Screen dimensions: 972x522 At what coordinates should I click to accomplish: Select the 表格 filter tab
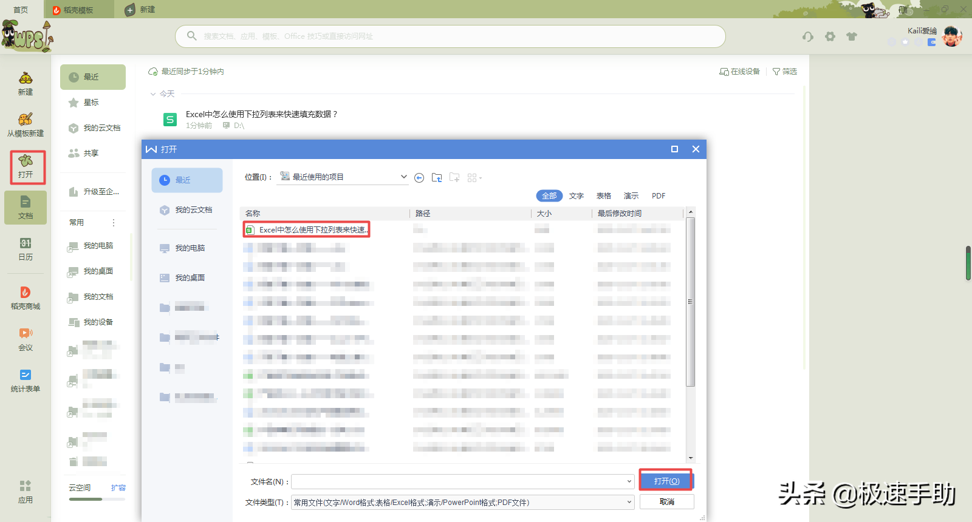pyautogui.click(x=604, y=195)
